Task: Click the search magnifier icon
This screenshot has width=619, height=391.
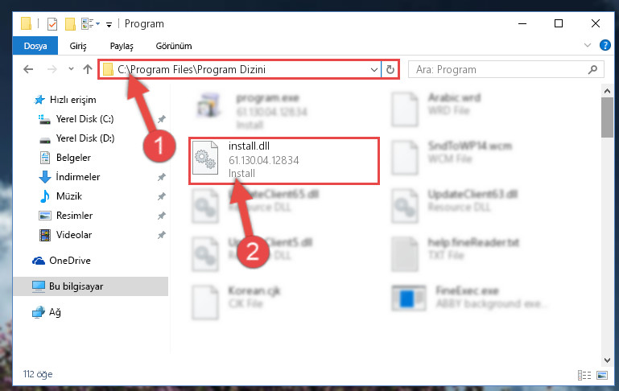Action: [x=592, y=70]
